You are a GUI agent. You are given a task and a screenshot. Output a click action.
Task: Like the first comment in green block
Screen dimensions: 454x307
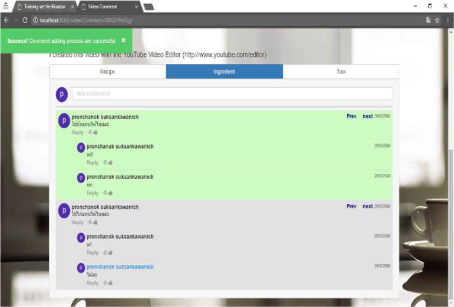click(x=95, y=133)
